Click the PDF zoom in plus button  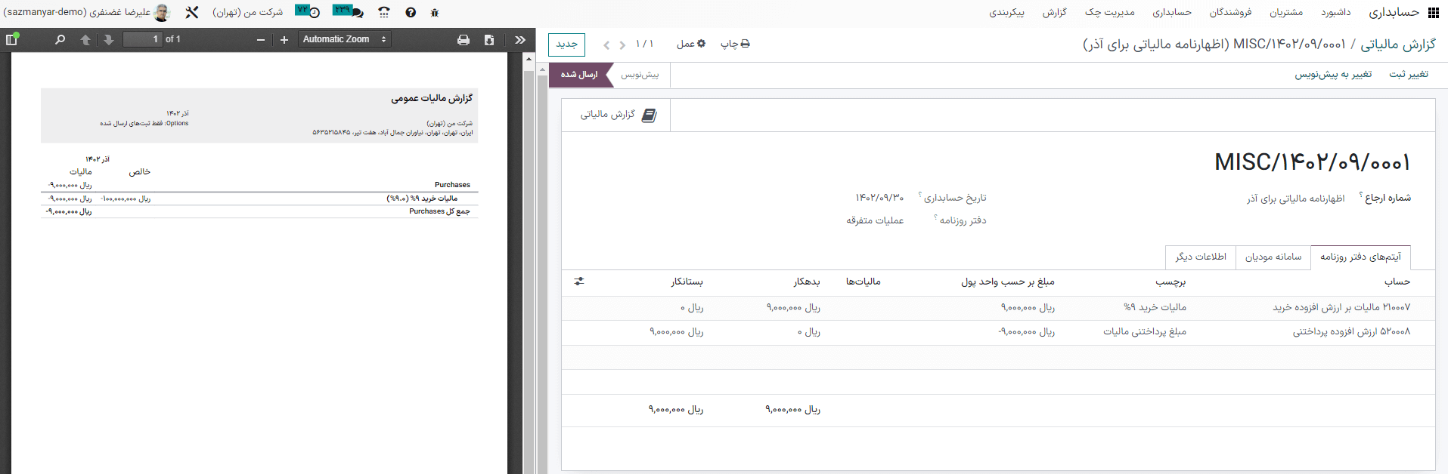[x=284, y=39]
